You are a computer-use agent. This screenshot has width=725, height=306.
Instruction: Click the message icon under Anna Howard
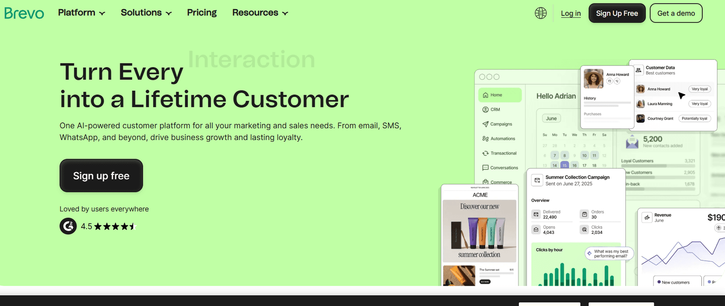(609, 81)
